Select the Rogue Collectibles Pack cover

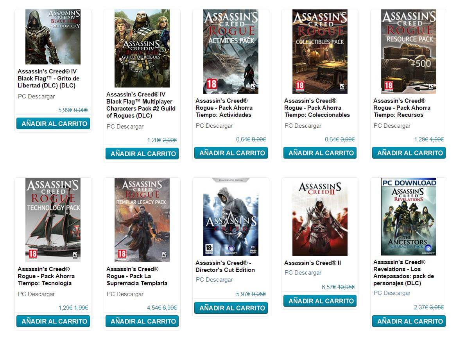[320, 52]
